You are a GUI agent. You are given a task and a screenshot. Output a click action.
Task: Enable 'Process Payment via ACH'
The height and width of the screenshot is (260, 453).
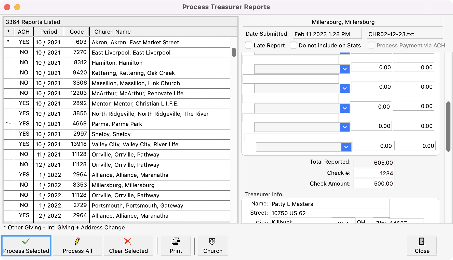(371, 45)
